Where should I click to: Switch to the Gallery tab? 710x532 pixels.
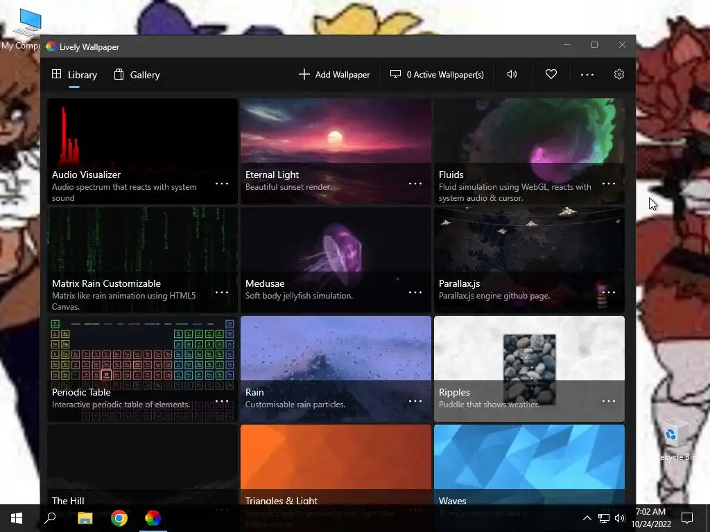point(137,75)
